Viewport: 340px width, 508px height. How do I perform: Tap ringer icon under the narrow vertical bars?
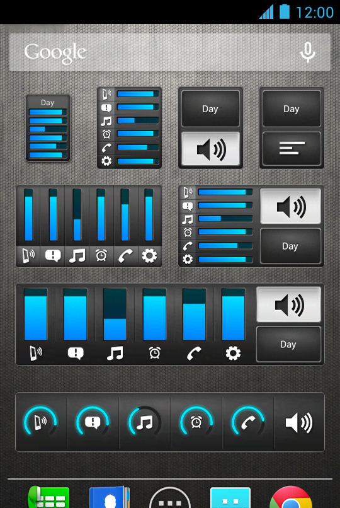[28, 256]
